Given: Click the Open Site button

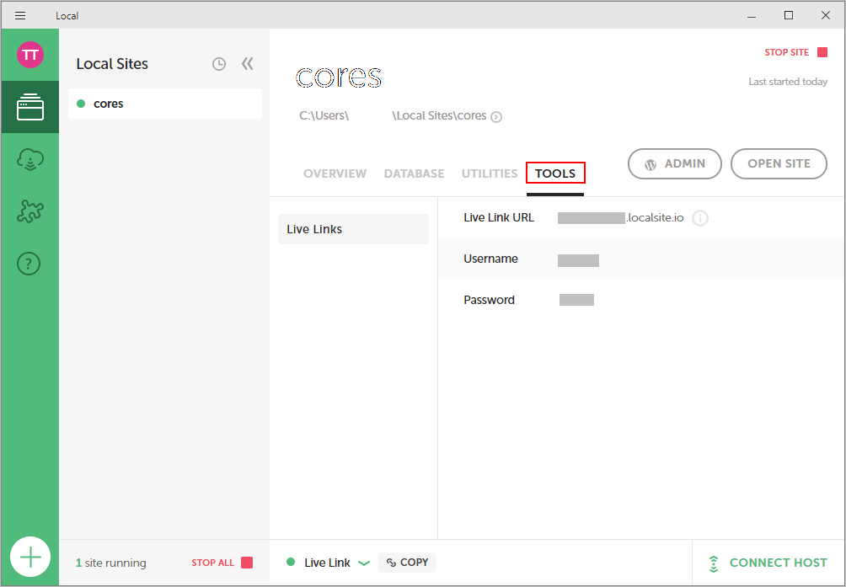Looking at the screenshot, I should click(779, 164).
